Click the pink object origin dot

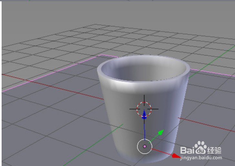[145, 146]
